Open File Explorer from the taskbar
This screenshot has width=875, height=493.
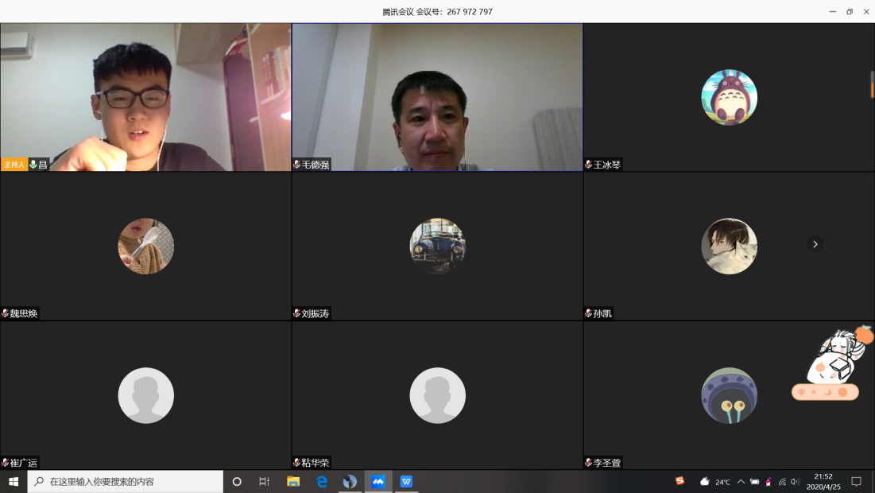[293, 482]
